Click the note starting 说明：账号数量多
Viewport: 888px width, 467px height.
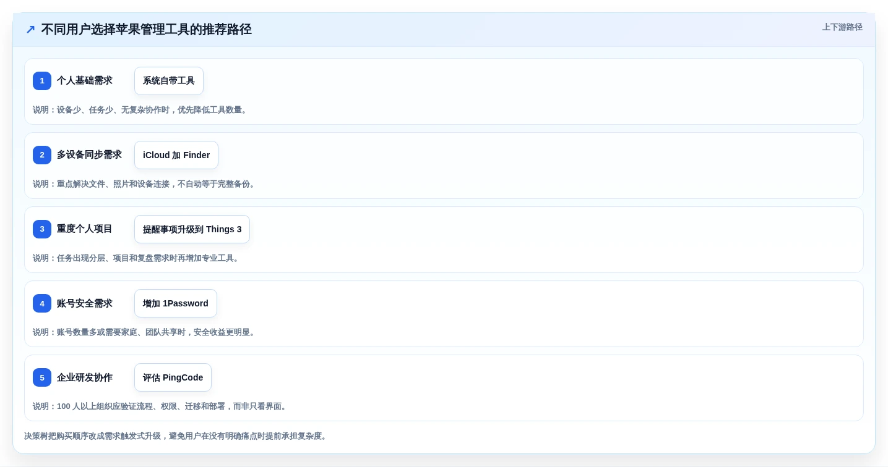145,332
